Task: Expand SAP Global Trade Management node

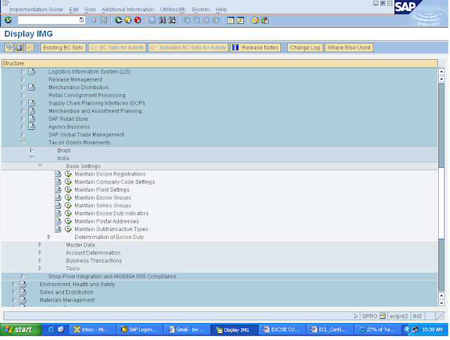Action: (22, 134)
